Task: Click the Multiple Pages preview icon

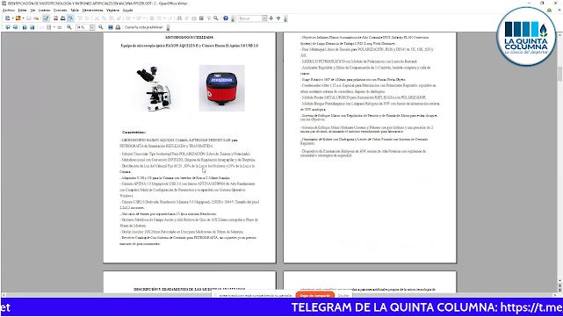Action: pos(48,27)
